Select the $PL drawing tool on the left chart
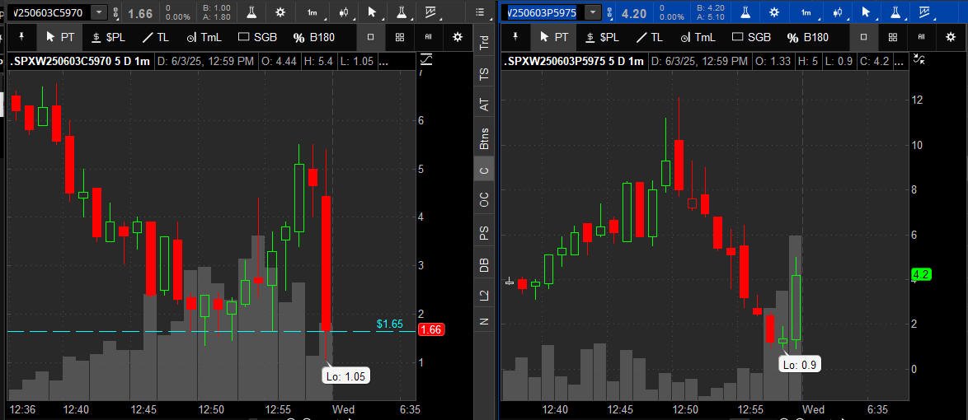This screenshot has width=968, height=420. tap(109, 38)
